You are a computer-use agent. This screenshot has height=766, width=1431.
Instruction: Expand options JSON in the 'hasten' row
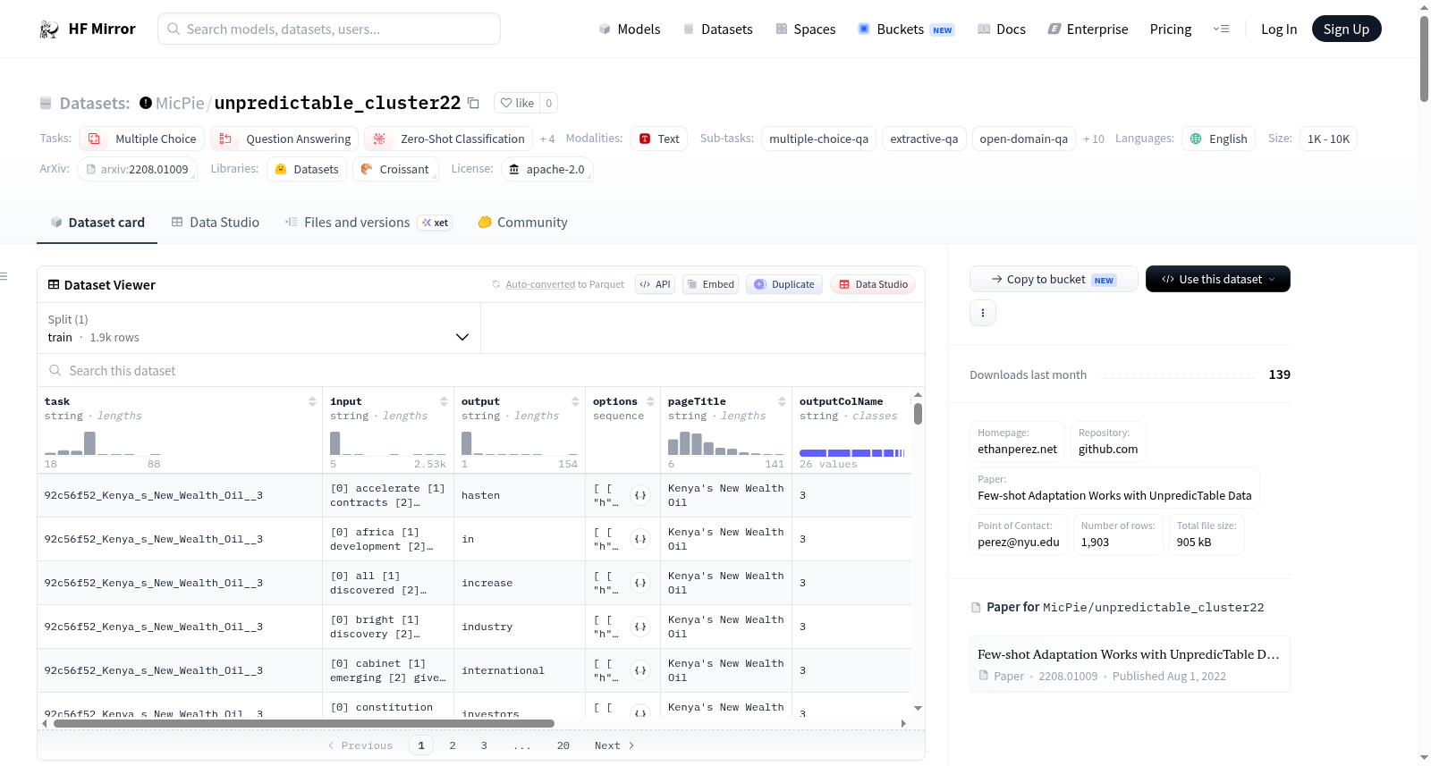tap(640, 495)
